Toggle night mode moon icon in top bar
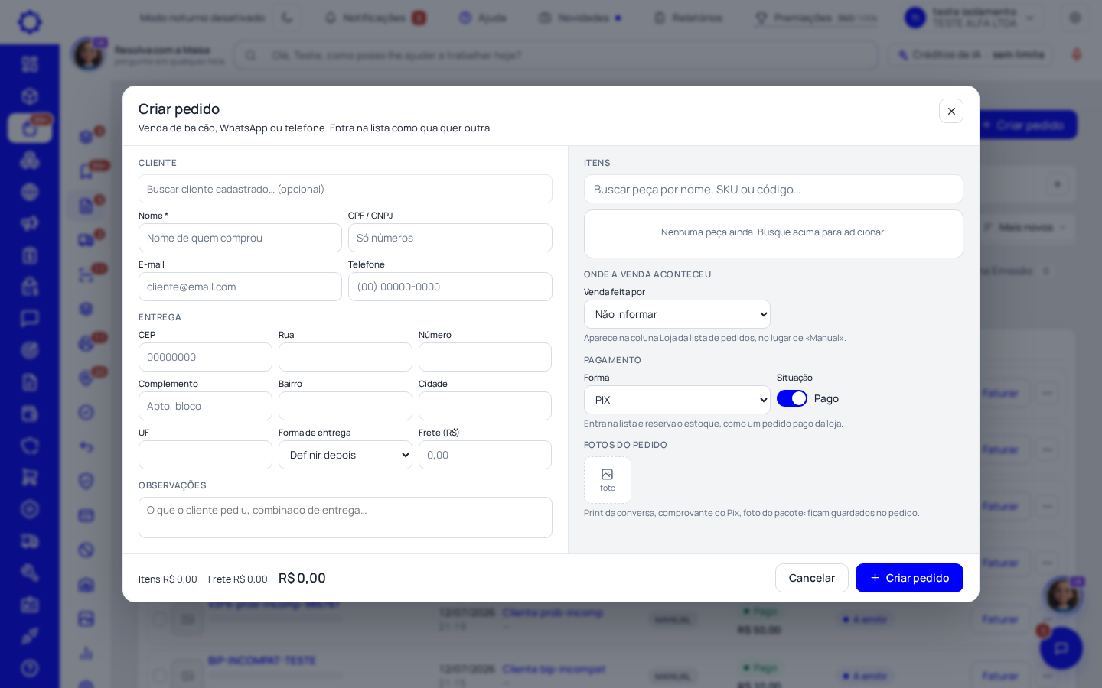Screen dimensions: 1102x688 tap(287, 18)
